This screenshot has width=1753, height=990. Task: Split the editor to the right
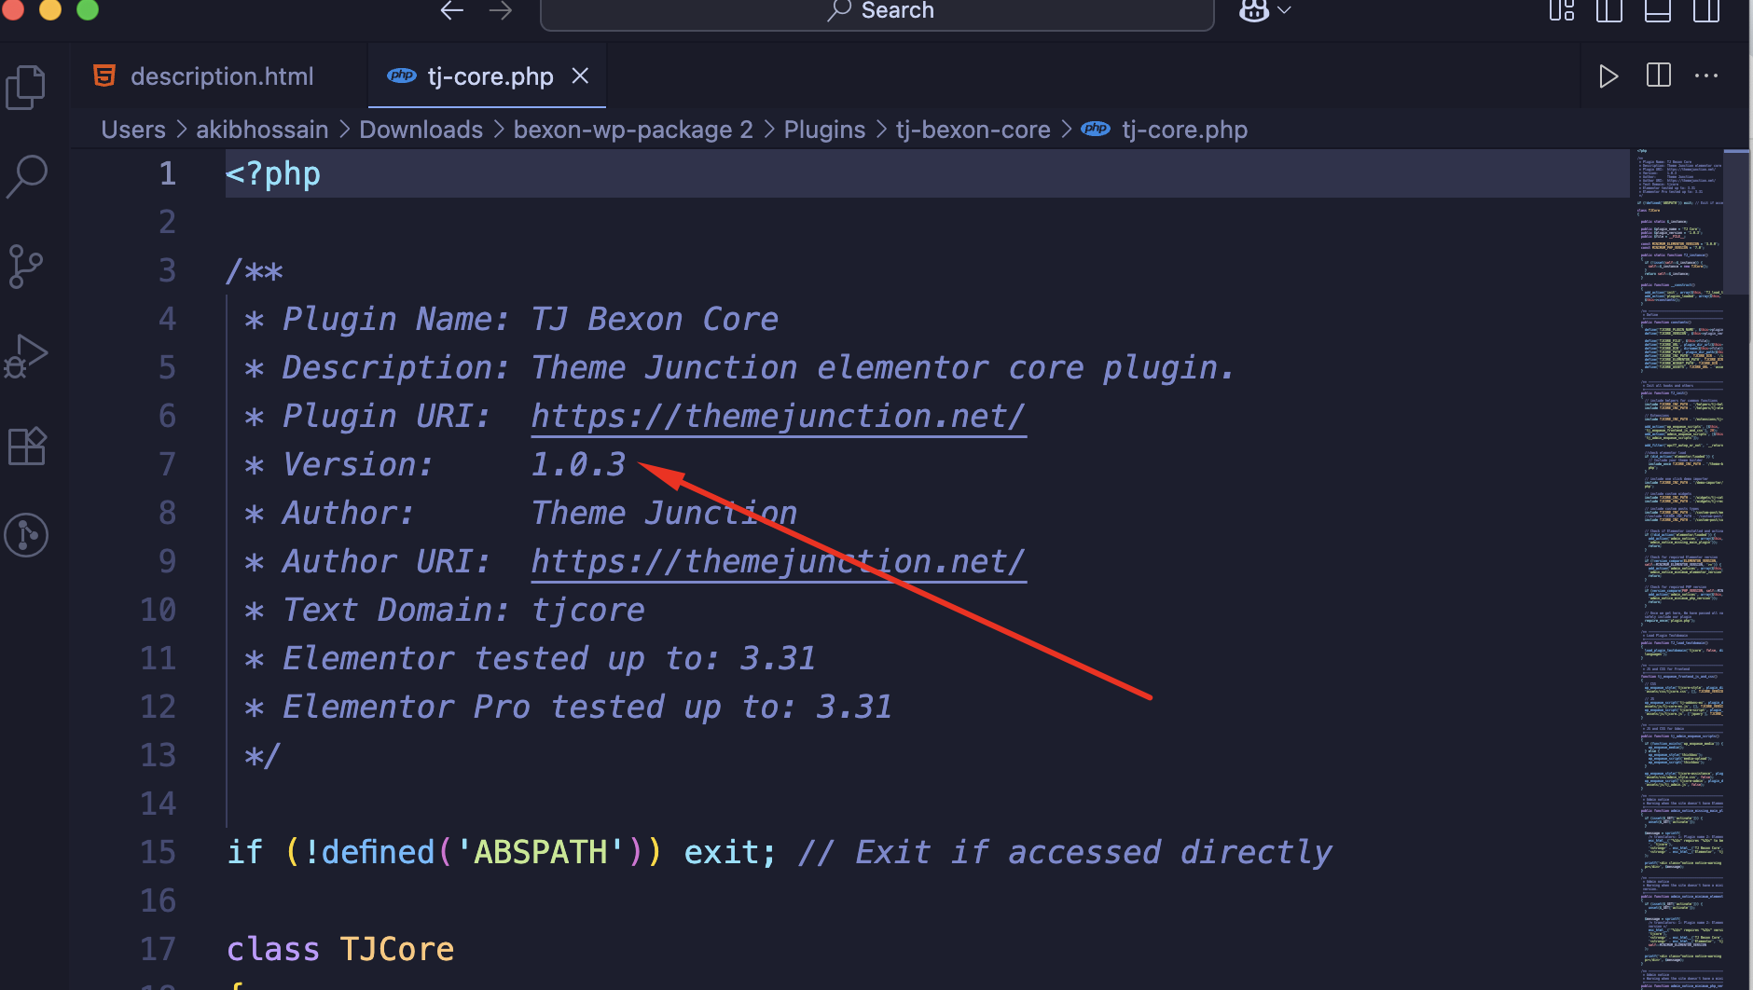click(1659, 76)
